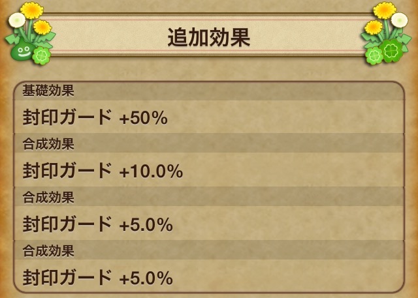Tap the large yellow dandelion at top left

31,9
